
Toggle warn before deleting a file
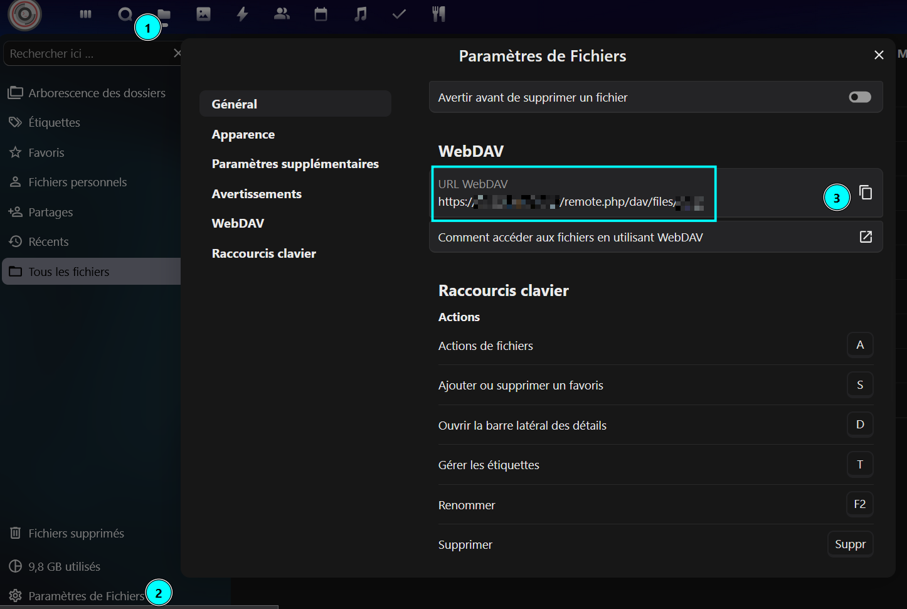pyautogui.click(x=859, y=97)
